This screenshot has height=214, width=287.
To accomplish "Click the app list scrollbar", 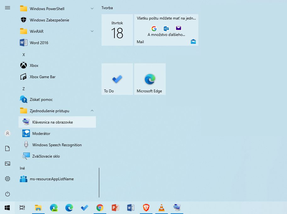I will pos(99,182).
